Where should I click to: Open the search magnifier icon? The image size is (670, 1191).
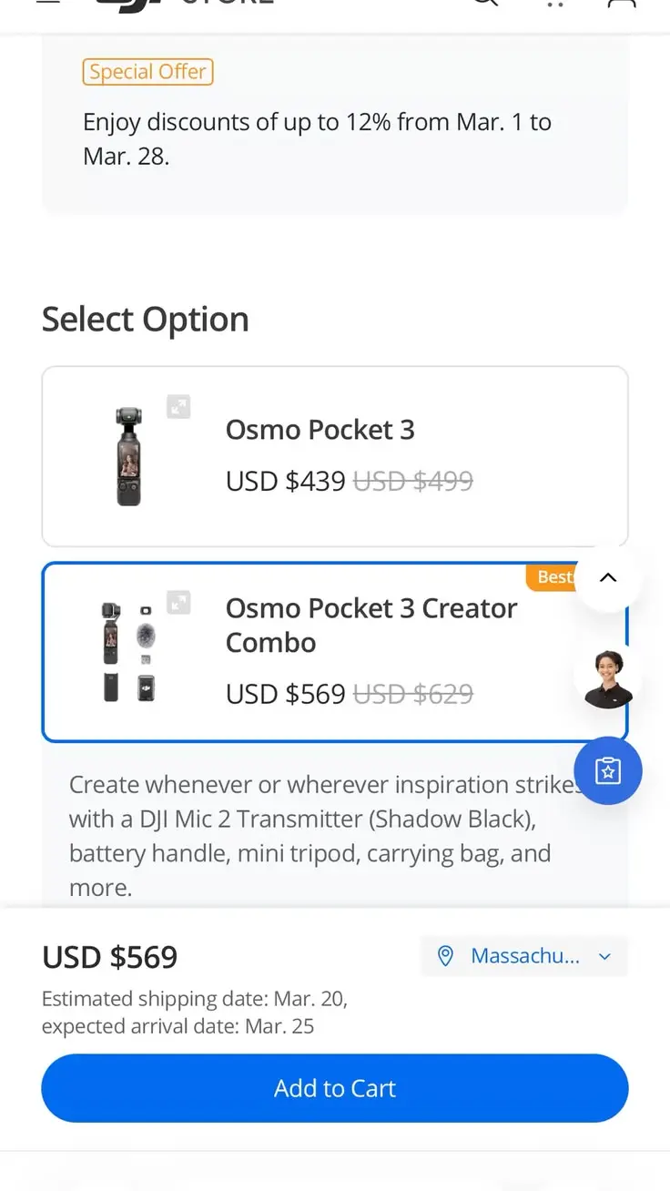click(x=484, y=3)
